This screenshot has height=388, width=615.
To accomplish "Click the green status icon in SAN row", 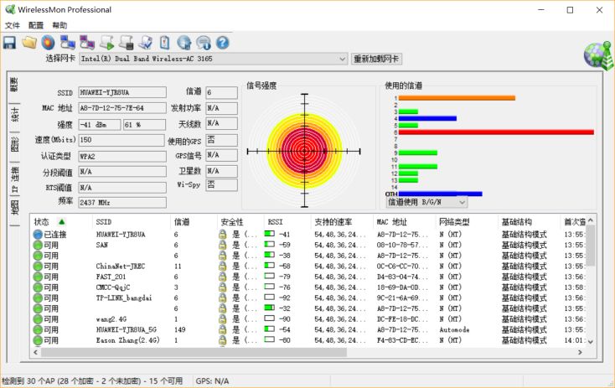I will [37, 245].
